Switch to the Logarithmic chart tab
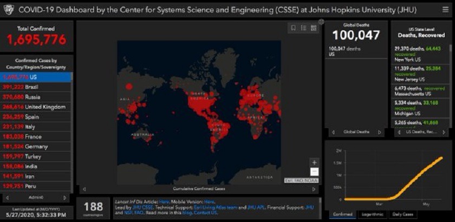This screenshot has height=222, width=455. (x=372, y=214)
